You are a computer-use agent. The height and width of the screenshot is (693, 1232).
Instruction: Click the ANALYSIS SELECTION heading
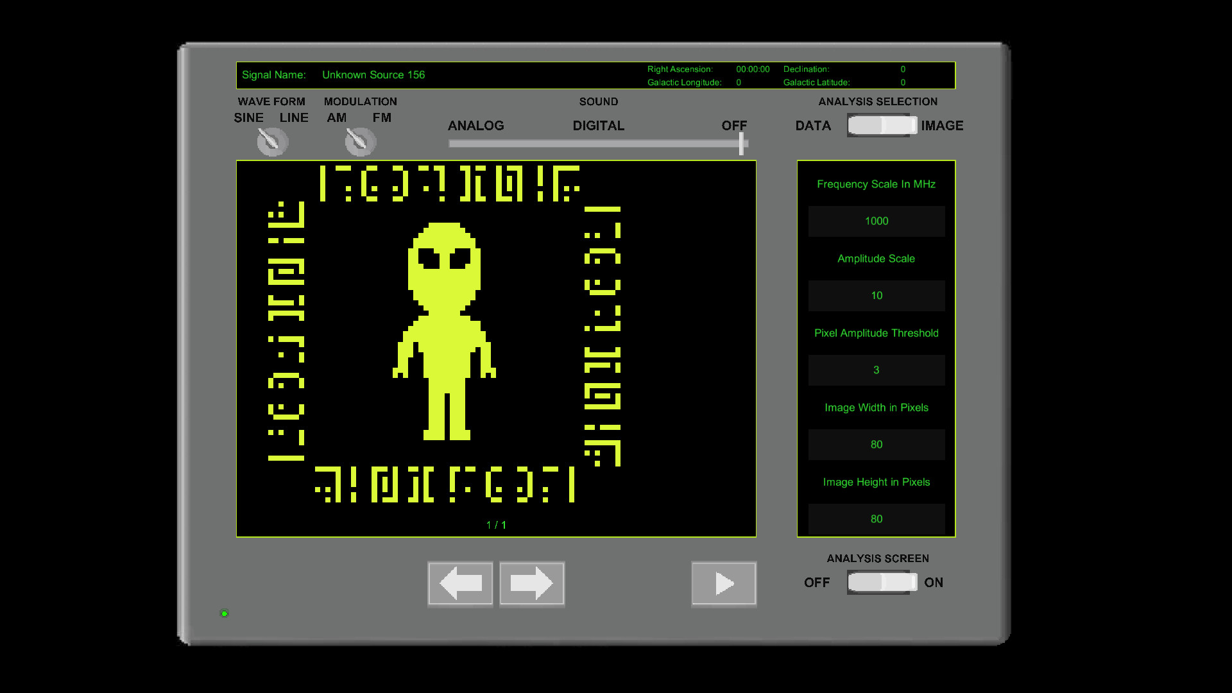click(x=878, y=101)
